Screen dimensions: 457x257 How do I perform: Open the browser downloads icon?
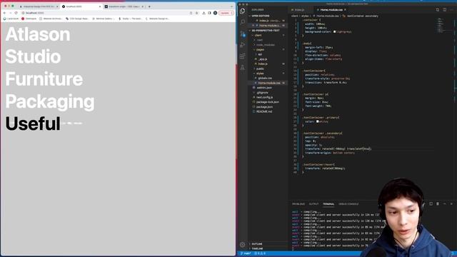point(204,13)
